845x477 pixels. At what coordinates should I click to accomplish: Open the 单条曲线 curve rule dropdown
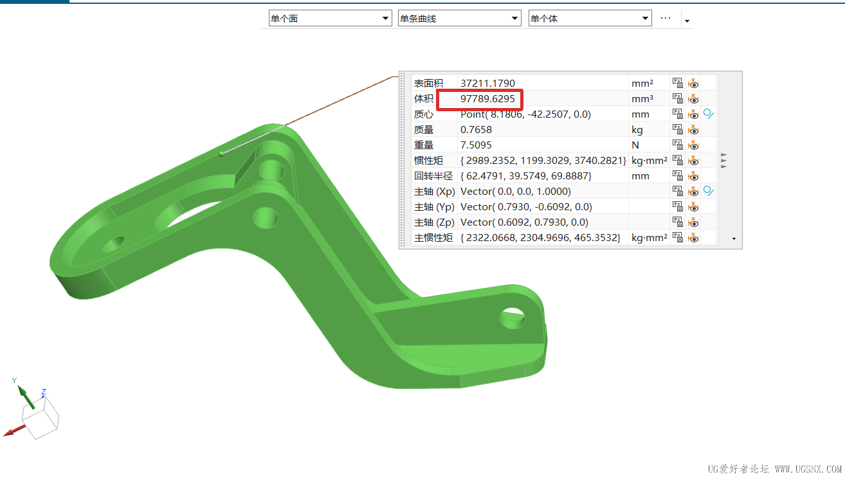459,19
